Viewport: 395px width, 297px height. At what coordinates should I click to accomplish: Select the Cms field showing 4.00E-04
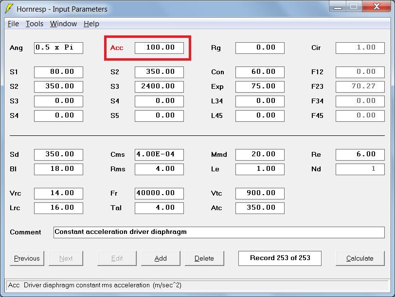point(159,154)
